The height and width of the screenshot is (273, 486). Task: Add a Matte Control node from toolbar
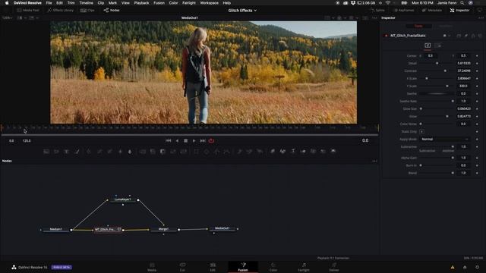tap(163, 152)
